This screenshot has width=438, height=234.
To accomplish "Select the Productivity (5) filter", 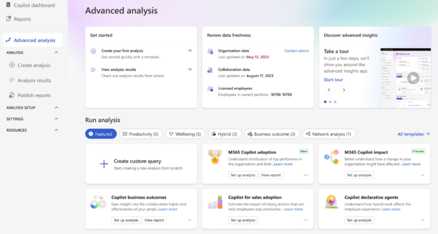I will (x=141, y=134).
